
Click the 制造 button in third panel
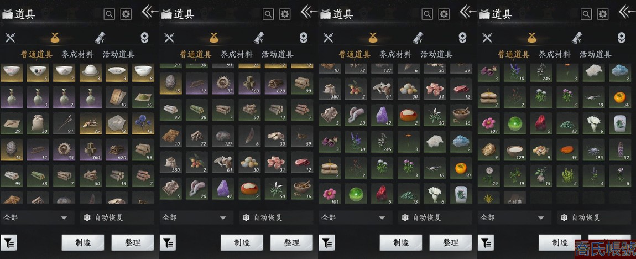[x=401, y=243]
